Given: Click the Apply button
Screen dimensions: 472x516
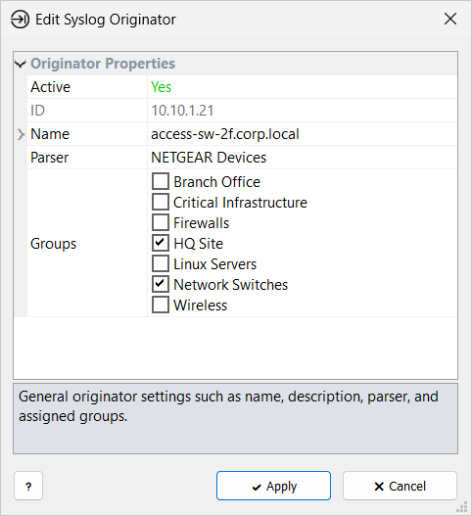Looking at the screenshot, I should point(273,486).
